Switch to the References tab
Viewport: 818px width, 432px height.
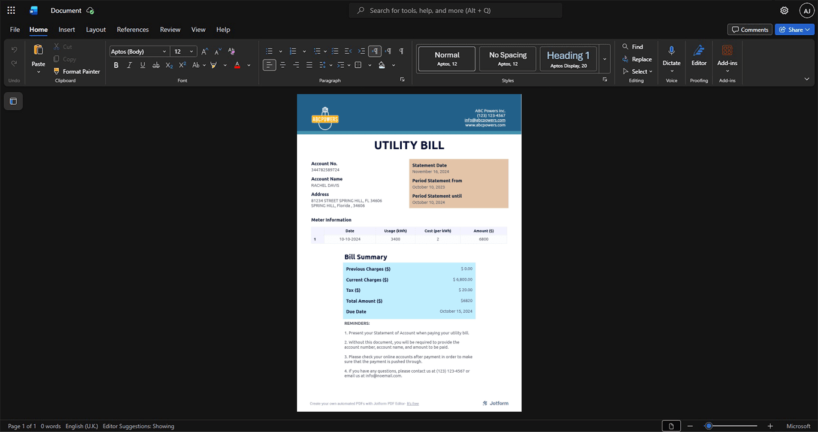(132, 29)
